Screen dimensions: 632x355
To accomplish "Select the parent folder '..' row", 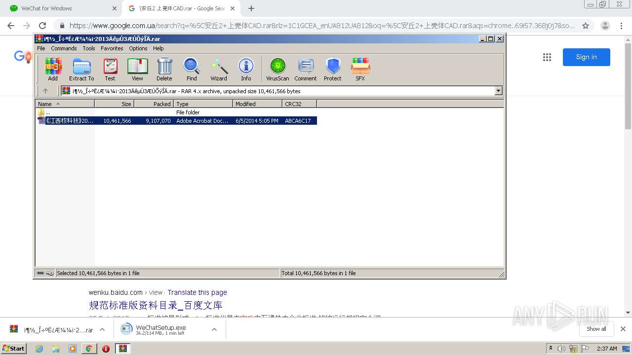I will (x=176, y=112).
